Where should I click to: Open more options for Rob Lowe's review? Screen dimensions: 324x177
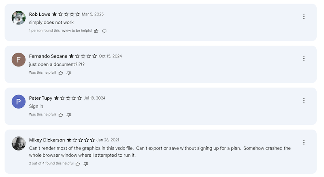pyautogui.click(x=304, y=17)
